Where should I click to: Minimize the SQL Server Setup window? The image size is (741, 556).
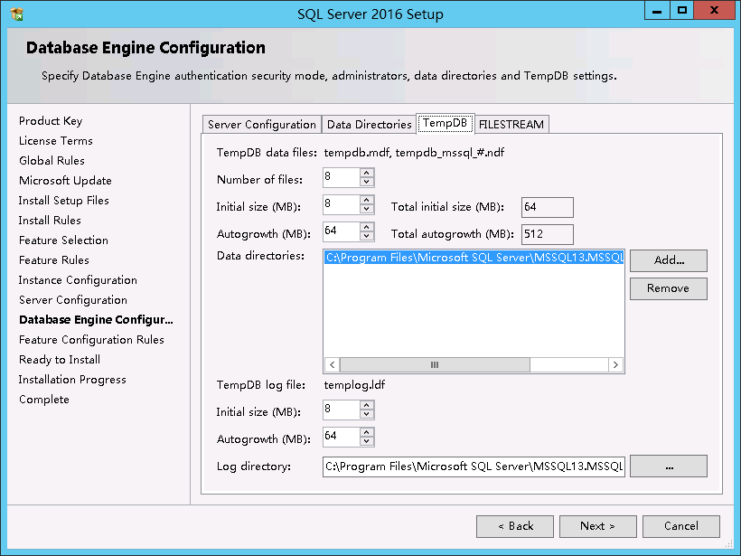(657, 11)
